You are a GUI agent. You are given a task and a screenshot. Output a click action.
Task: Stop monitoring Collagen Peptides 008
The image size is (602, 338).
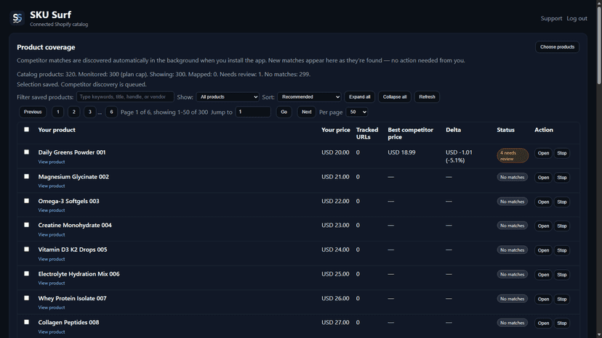tap(562, 323)
